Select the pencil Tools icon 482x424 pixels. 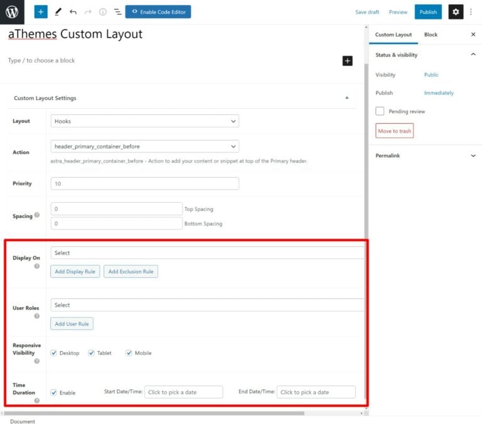[58, 12]
